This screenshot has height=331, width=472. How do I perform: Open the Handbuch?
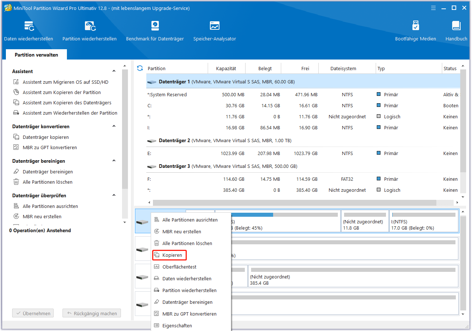(x=456, y=31)
